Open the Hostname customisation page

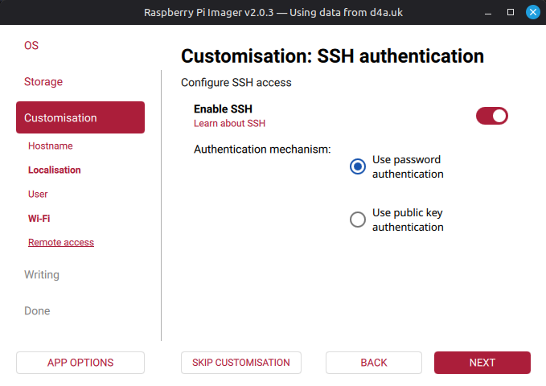(x=51, y=146)
